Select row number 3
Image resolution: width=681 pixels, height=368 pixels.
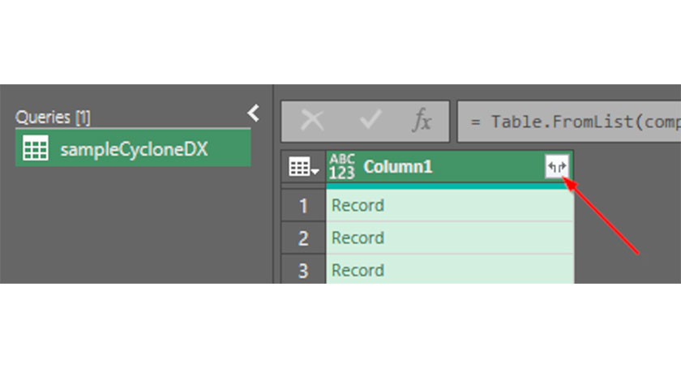tap(303, 270)
